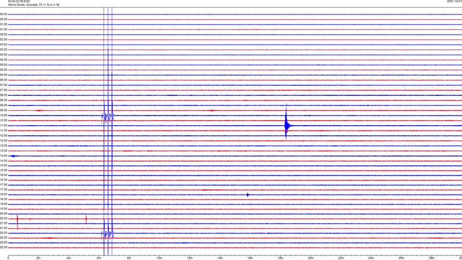Select the 01:00 time label

(x=3, y=25)
